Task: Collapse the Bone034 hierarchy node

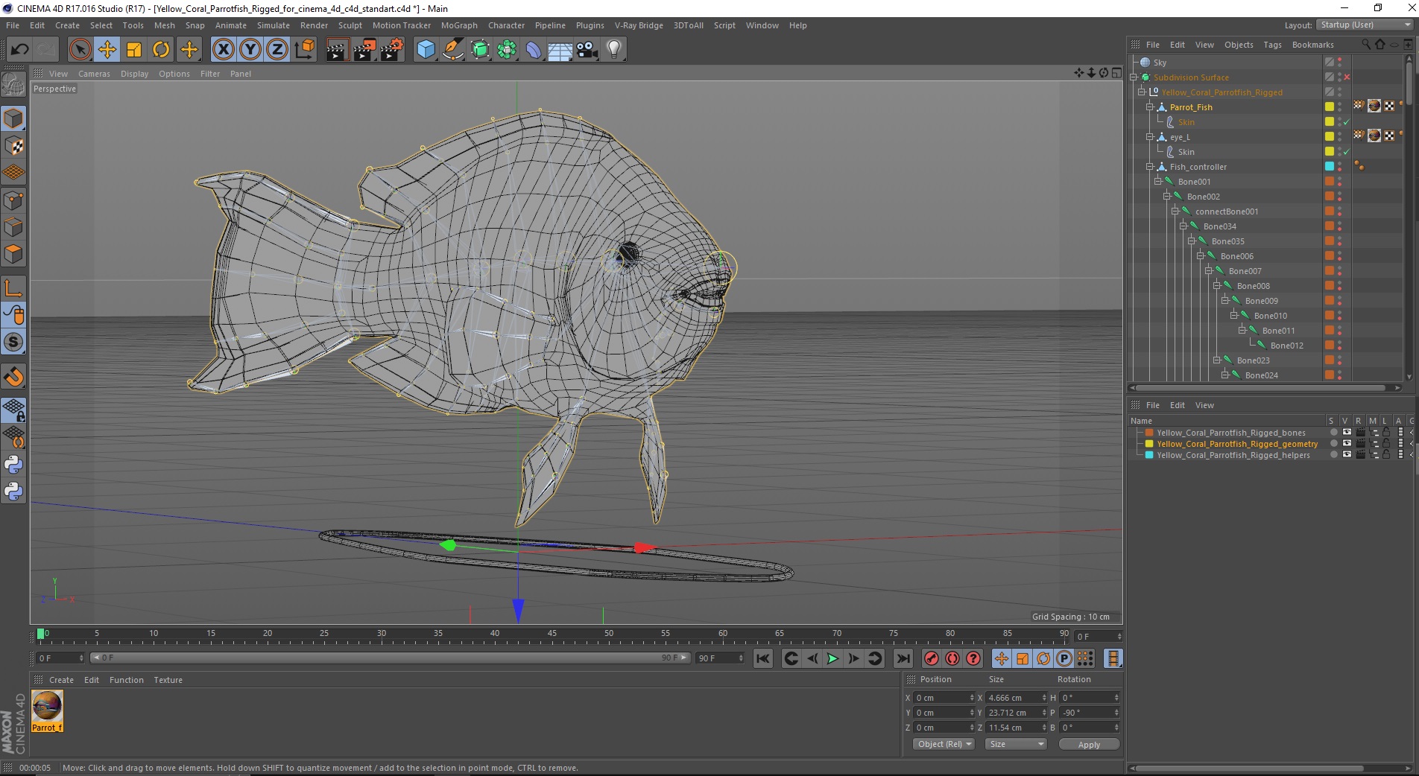Action: pos(1183,226)
